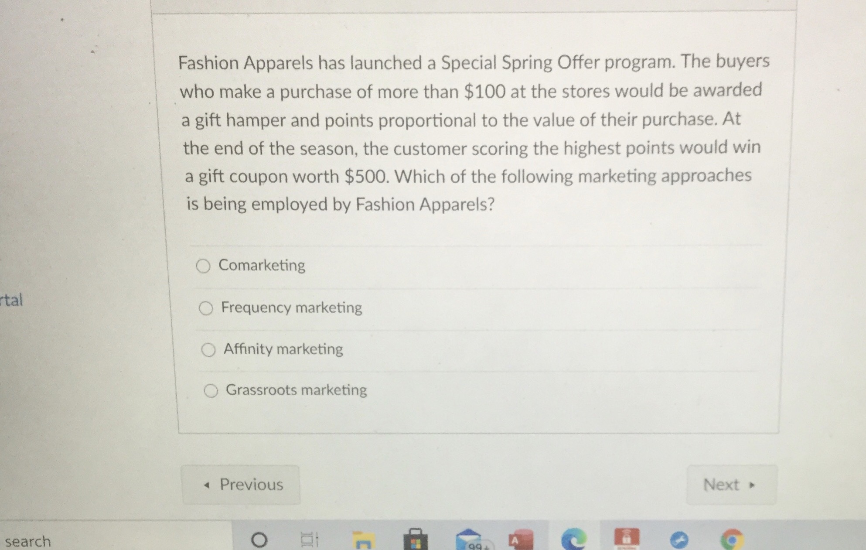The width and height of the screenshot is (866, 550).
Task: Go to the Next question
Action: (x=731, y=484)
